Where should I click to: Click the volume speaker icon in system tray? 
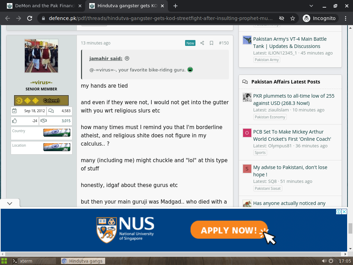click(324, 261)
